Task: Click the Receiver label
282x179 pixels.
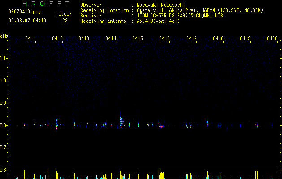Action: (91, 16)
